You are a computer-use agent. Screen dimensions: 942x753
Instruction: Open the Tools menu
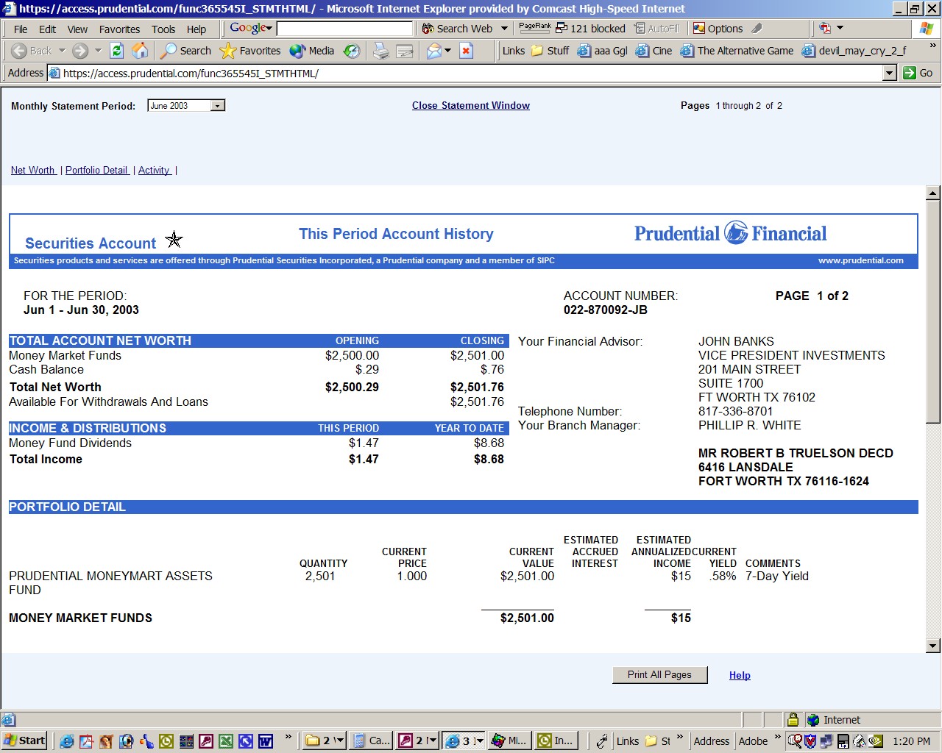[163, 29]
